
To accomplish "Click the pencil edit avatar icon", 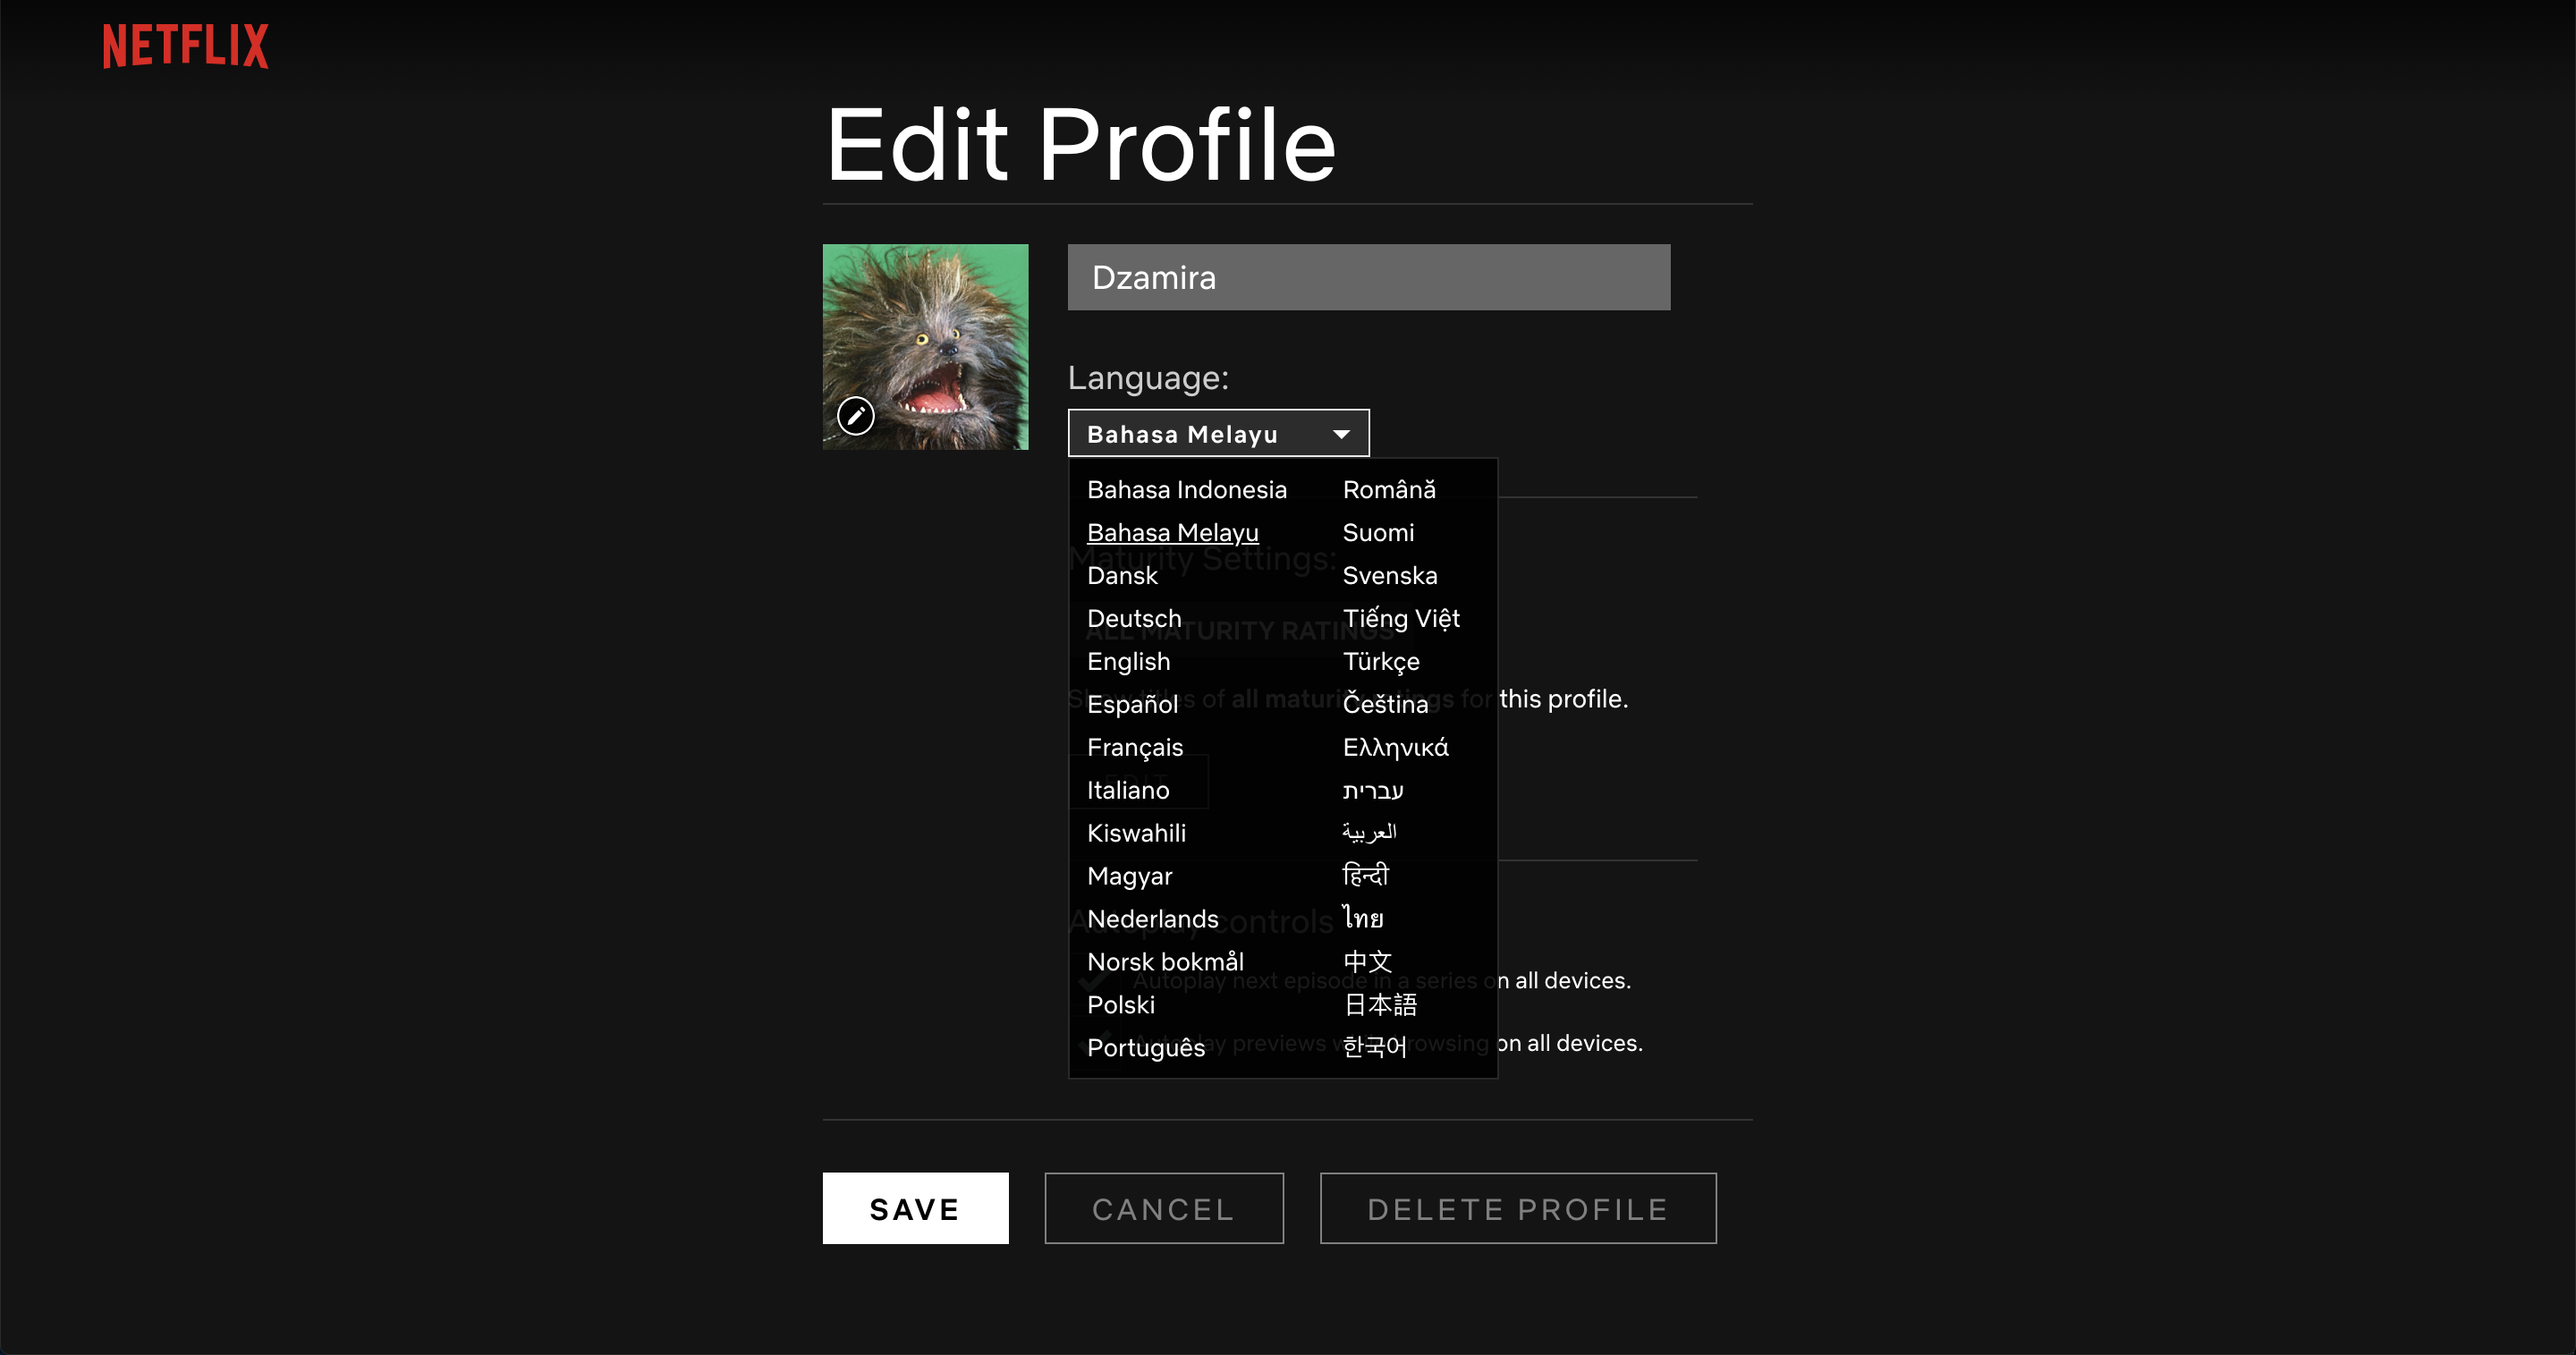I will coord(855,415).
